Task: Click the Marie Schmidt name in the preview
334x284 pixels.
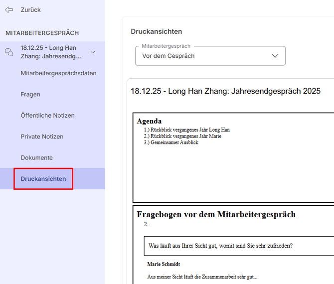Action: click(x=164, y=264)
